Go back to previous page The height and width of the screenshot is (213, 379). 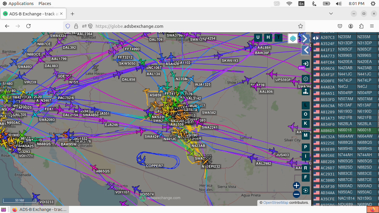click(x=7, y=26)
